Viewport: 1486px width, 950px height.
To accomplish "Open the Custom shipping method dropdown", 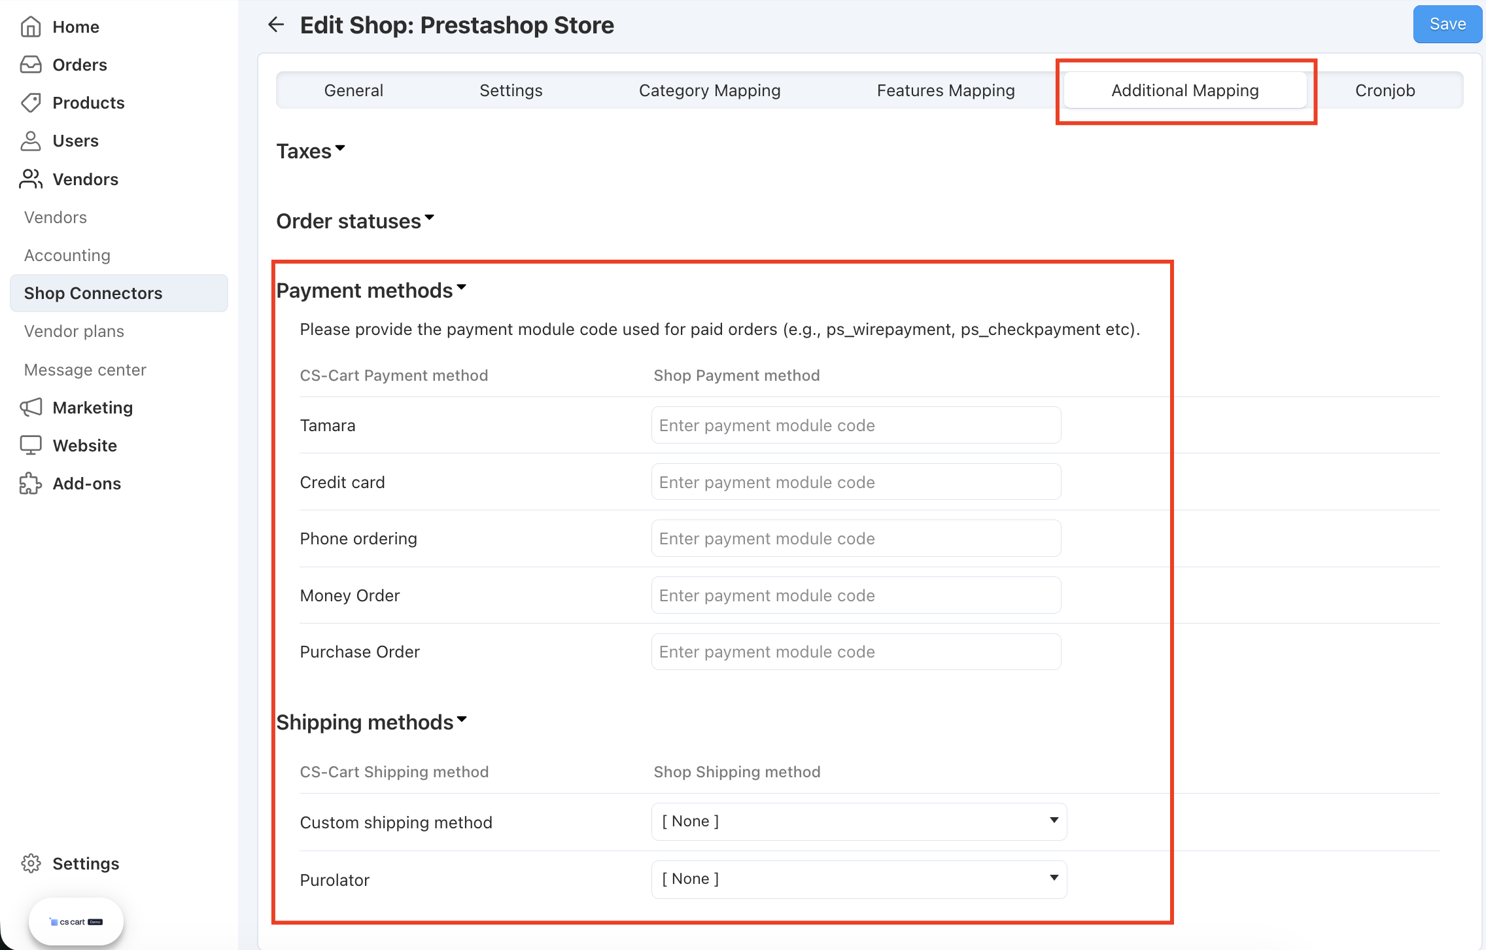I will click(859, 822).
